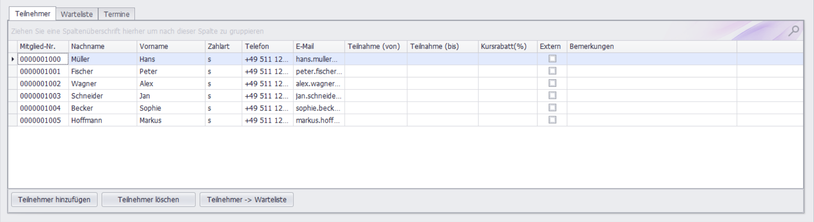Image resolution: width=814 pixels, height=222 pixels.
Task: Sort by E-Mail column header
Action: tap(319, 46)
